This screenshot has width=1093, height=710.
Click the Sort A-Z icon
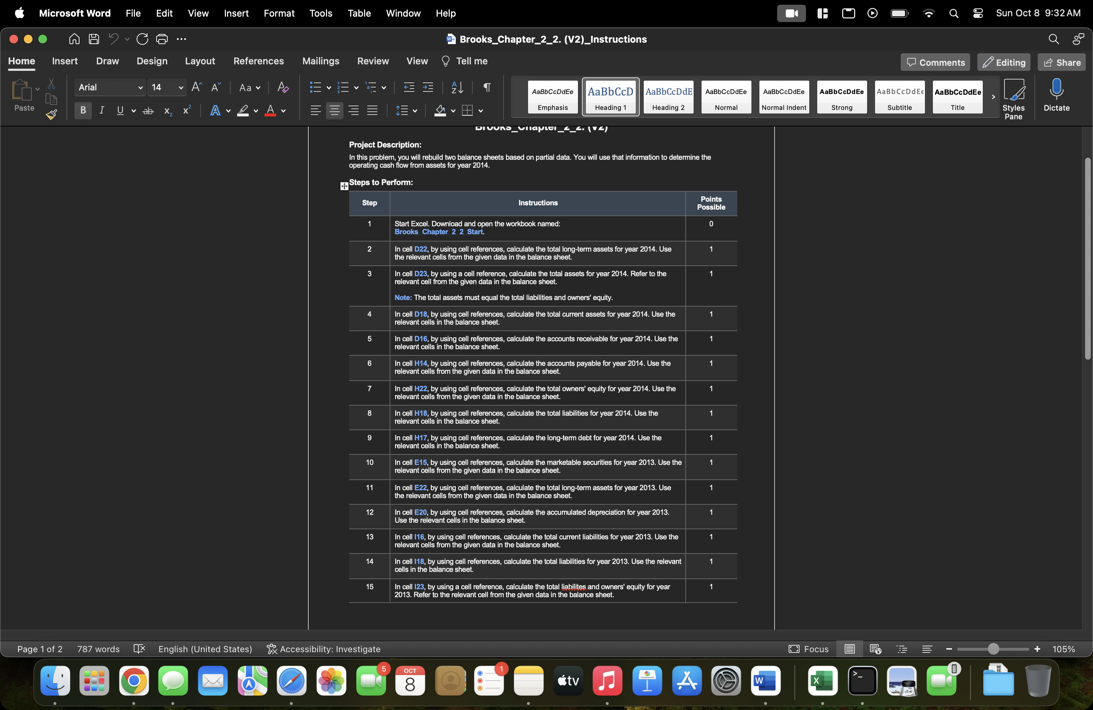coord(457,87)
